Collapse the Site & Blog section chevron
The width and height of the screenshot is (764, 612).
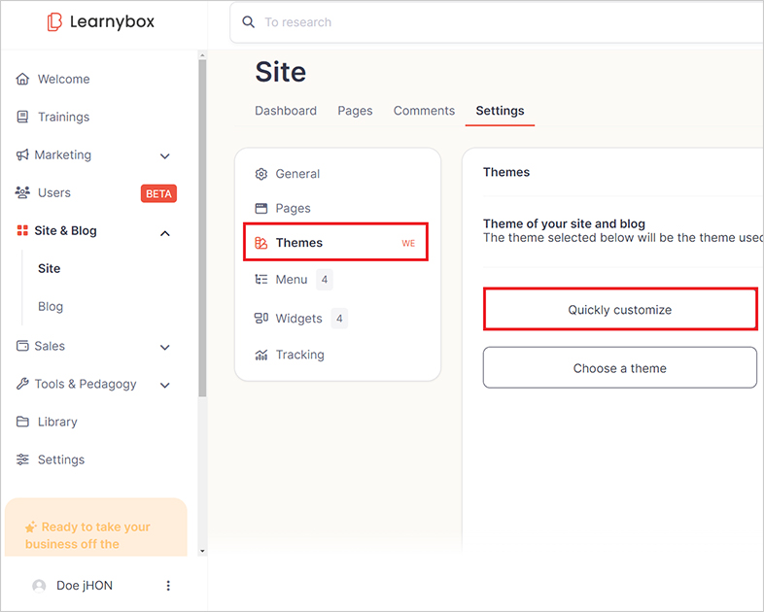pyautogui.click(x=165, y=233)
